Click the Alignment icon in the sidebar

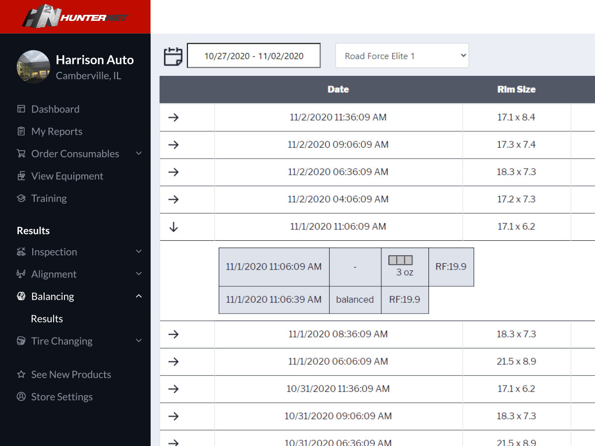coord(21,274)
